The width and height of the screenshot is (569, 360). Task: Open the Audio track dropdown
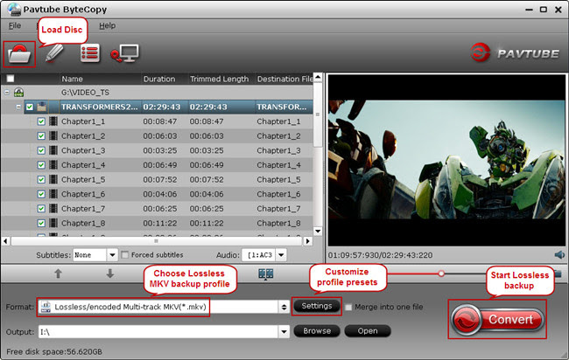click(281, 255)
